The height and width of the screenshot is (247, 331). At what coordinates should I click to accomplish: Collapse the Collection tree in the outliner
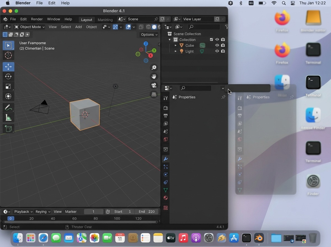[170, 40]
